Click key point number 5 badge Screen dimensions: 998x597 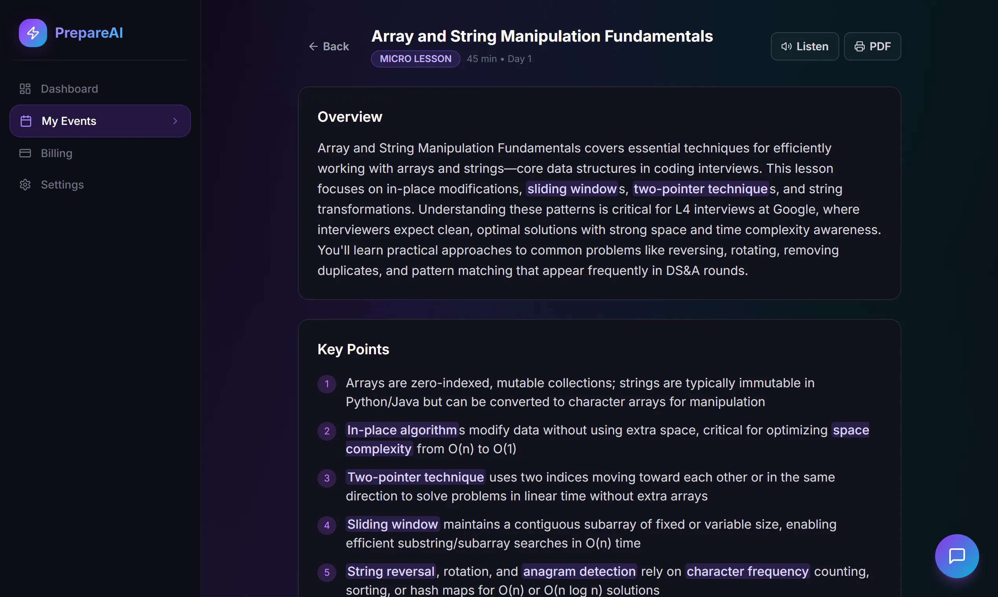pyautogui.click(x=327, y=572)
